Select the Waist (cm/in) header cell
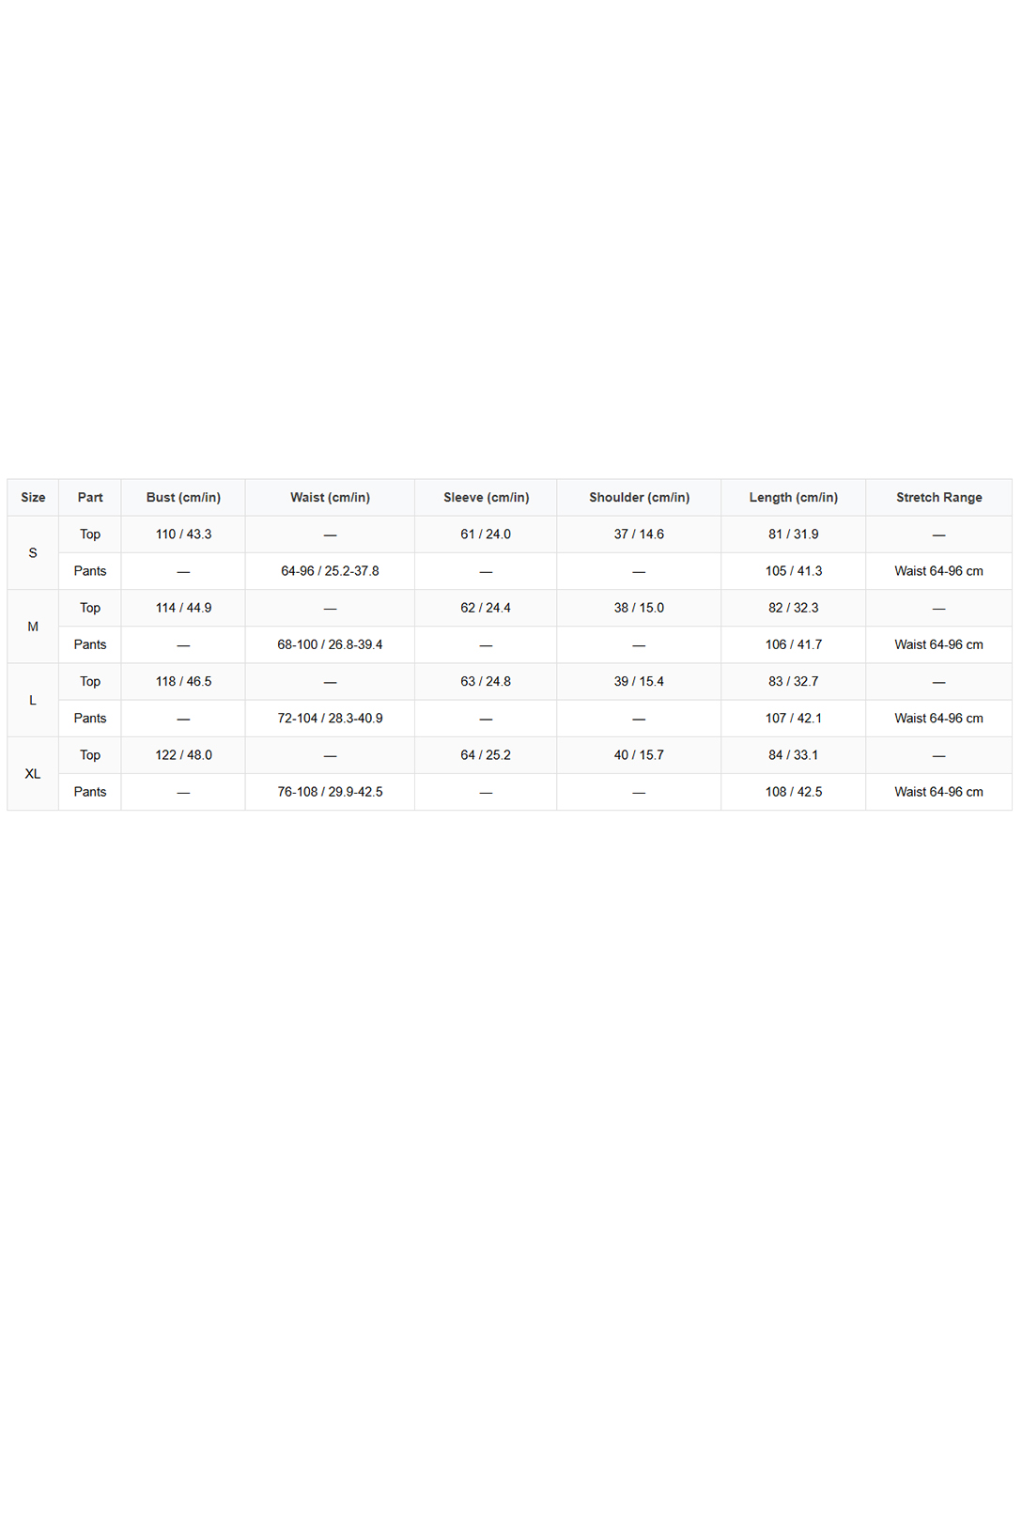Image resolution: width=1022 pixels, height=1533 pixels. 330,498
